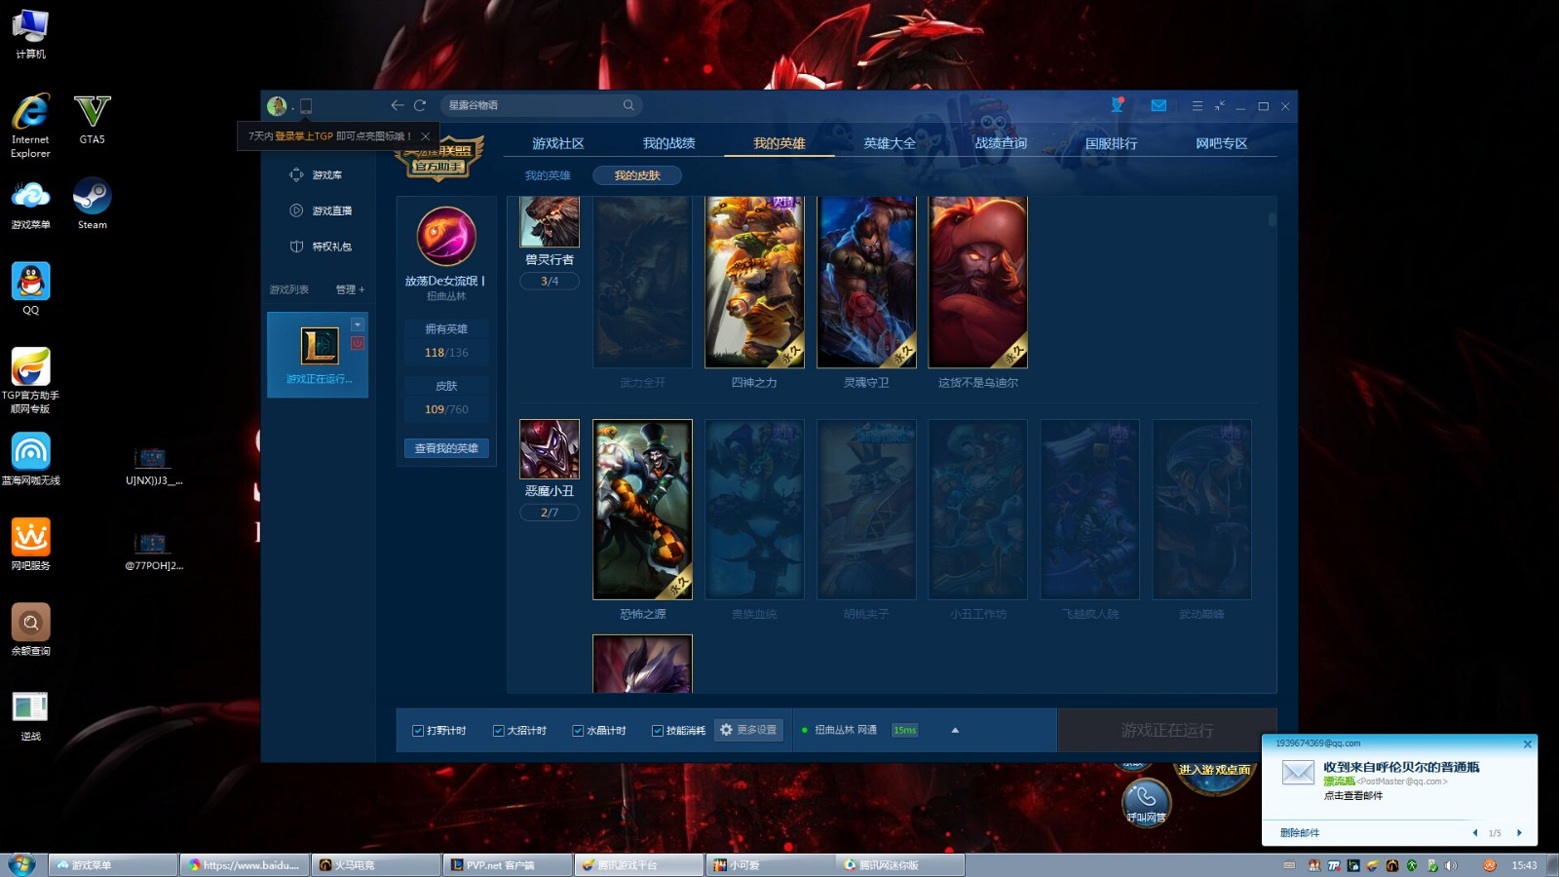Click the search field with 星露谷物语
The width and height of the screenshot is (1559, 877).
[531, 105]
